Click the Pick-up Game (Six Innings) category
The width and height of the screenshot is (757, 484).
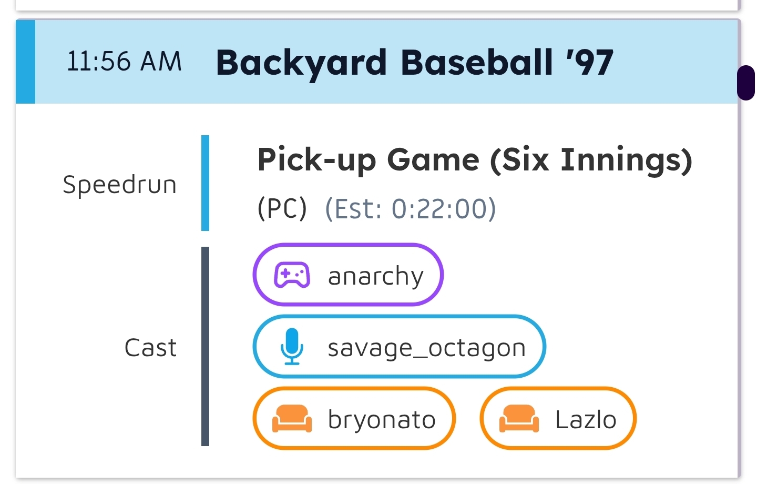pyautogui.click(x=475, y=160)
